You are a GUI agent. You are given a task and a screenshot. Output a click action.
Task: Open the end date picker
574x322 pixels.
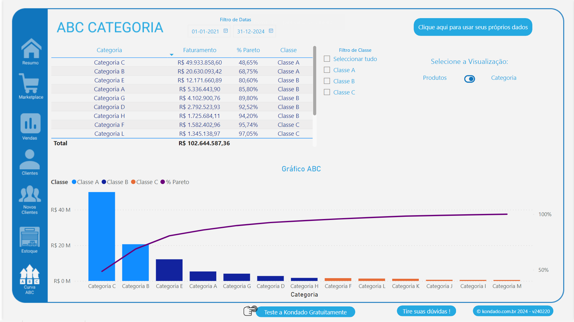click(271, 31)
